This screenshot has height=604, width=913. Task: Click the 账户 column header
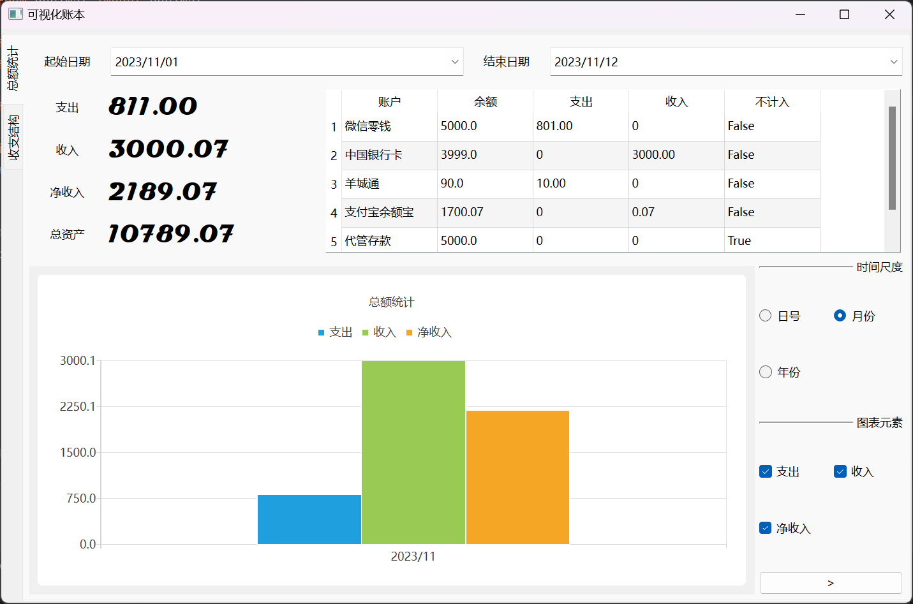(x=389, y=102)
